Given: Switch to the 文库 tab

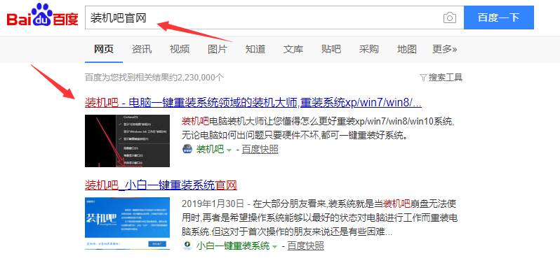Looking at the screenshot, I should coord(293,49).
